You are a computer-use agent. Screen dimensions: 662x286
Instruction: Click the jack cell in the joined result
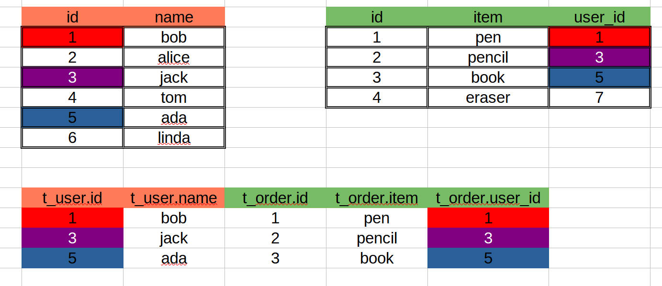174,238
